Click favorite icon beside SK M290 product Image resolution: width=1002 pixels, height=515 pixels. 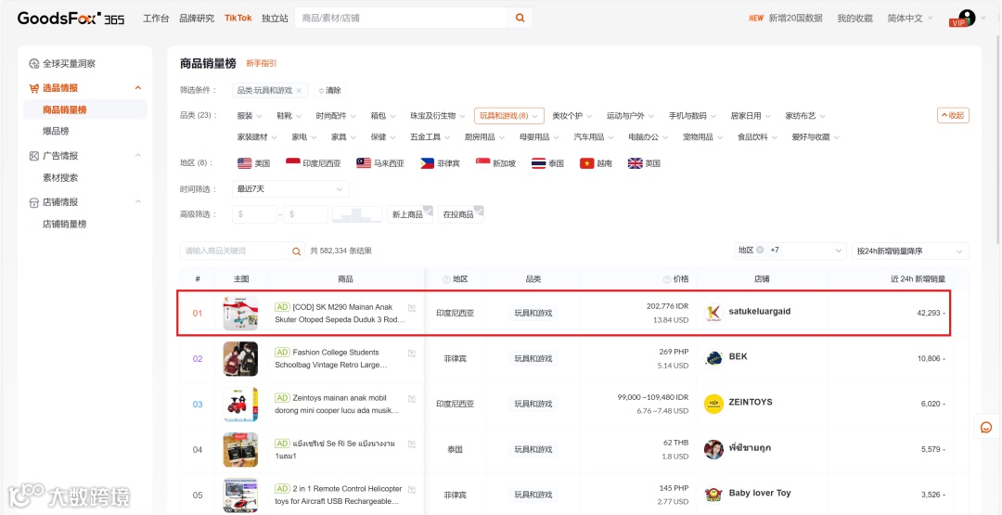click(x=412, y=308)
